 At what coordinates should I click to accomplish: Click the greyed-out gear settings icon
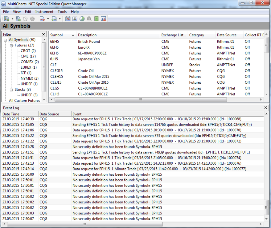pos(25,19)
